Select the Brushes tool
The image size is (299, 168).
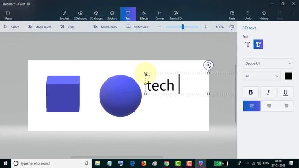64,15
